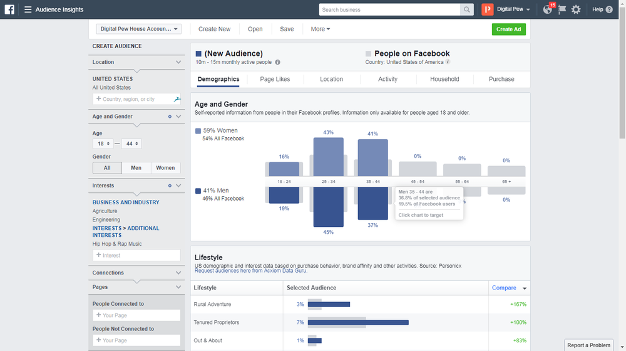This screenshot has height=351, width=626.
Task: Click plus icon in the Interest field
Action: [98, 254]
